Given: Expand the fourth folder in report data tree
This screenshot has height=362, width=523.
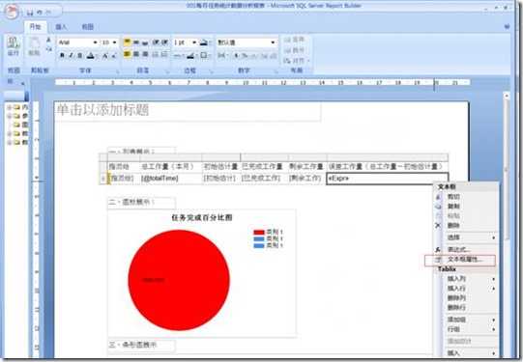Looking at the screenshot, I should [x=10, y=133].
